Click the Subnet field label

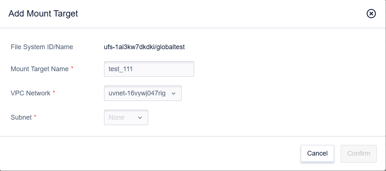[21, 117]
